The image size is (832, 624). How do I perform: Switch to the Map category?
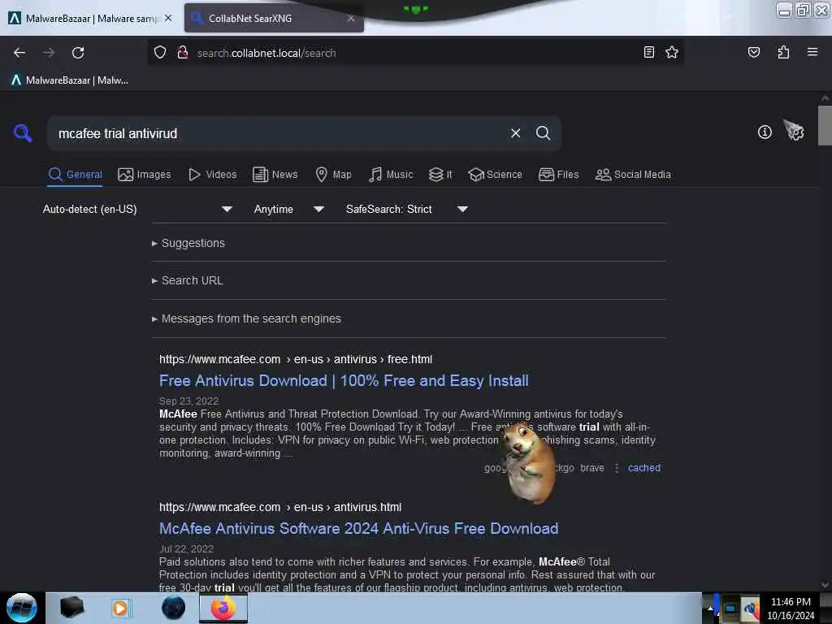333,175
